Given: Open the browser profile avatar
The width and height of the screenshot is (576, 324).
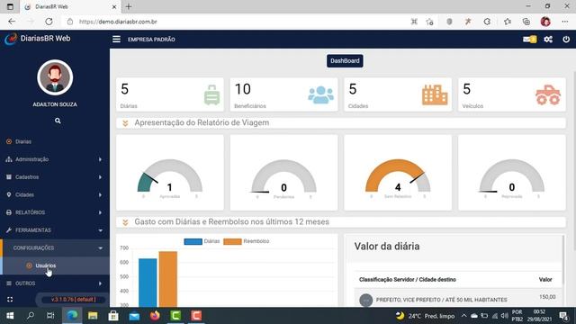Looking at the screenshot, I should click(545, 22).
